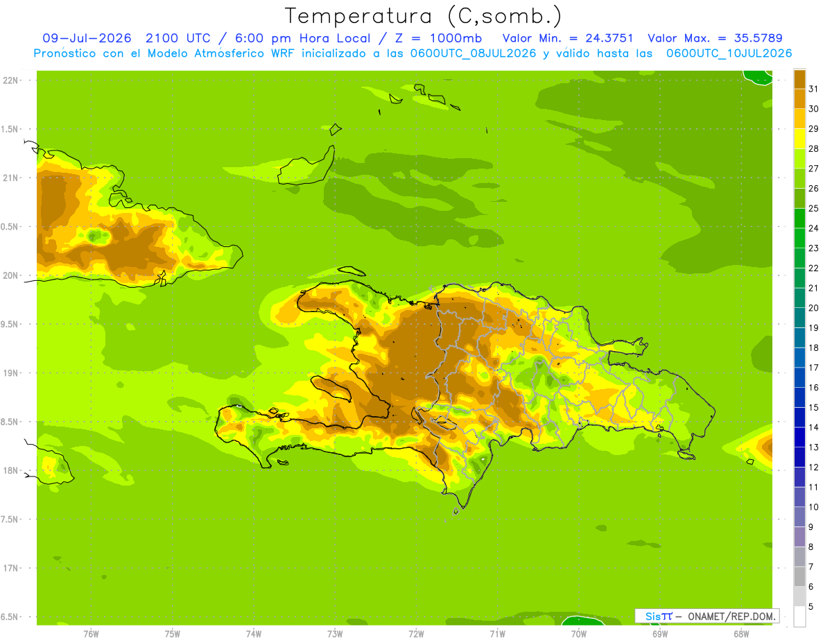Click the '6.5N' latitude label
832x643 pixels.
[10, 617]
